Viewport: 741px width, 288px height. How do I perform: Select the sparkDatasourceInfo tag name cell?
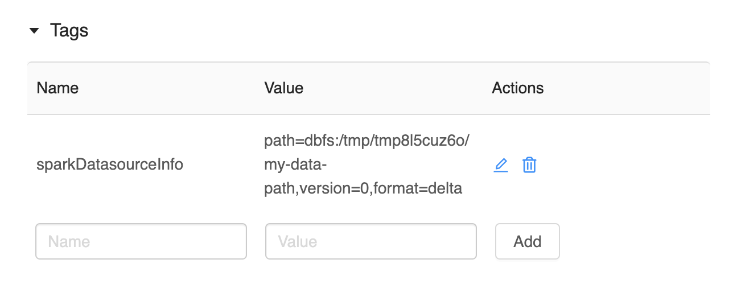coord(110,165)
